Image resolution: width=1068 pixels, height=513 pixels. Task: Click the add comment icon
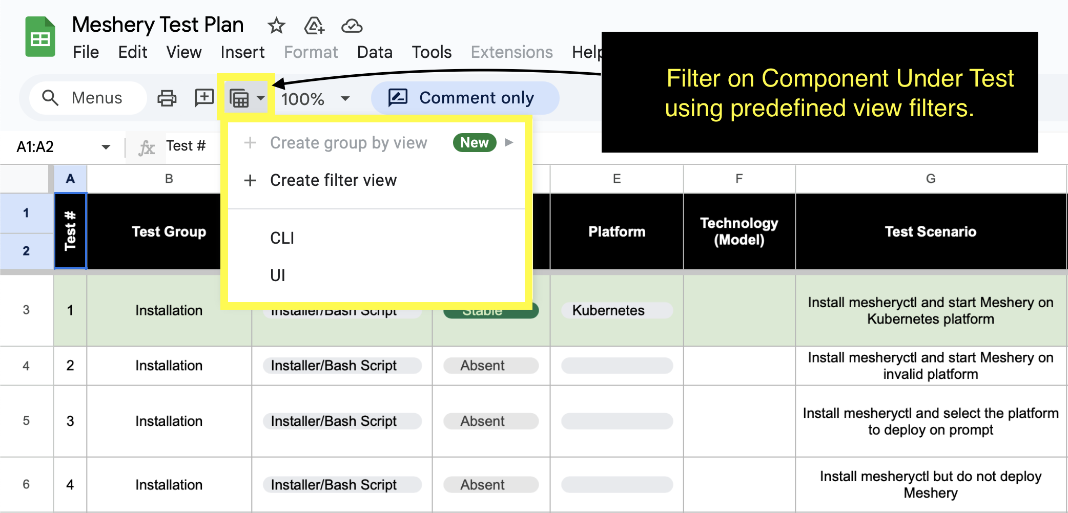pos(203,98)
